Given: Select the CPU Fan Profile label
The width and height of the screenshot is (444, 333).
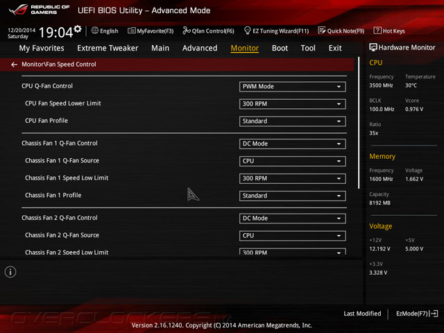Looking at the screenshot, I should pyautogui.click(x=46, y=121).
